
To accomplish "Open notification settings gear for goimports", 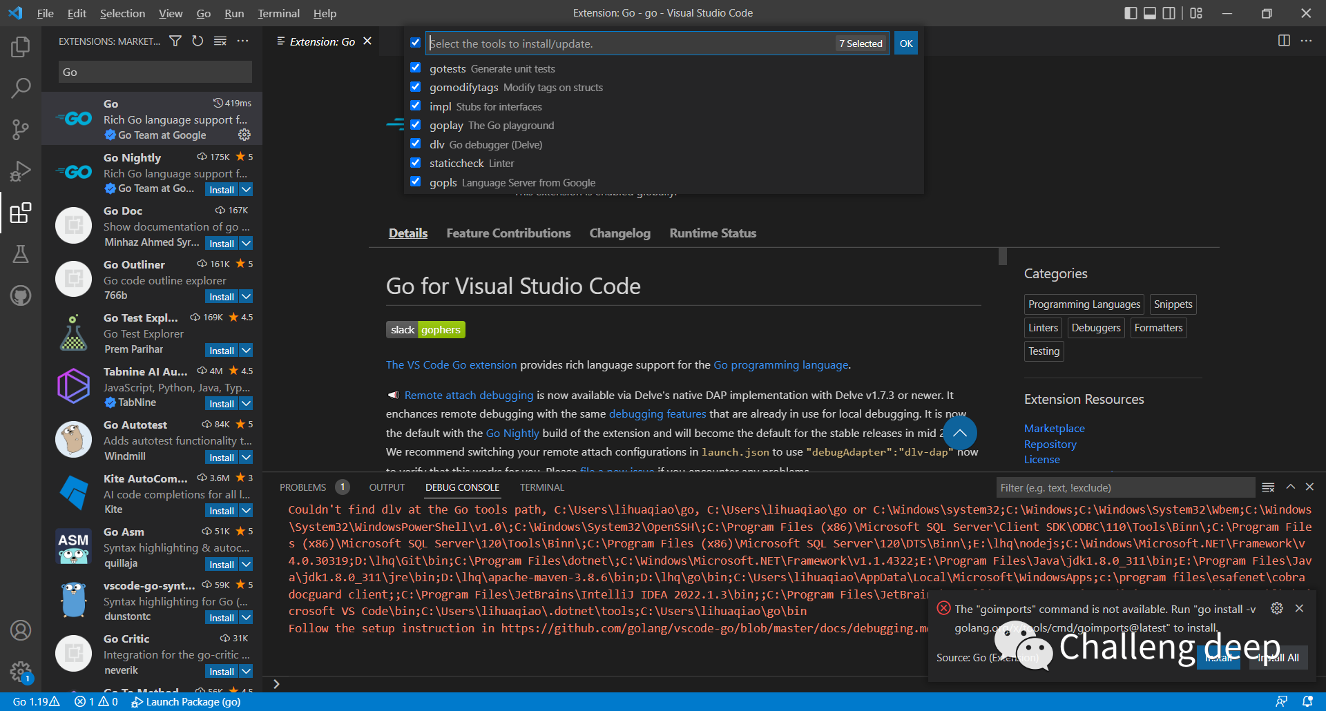I will 1277,608.
